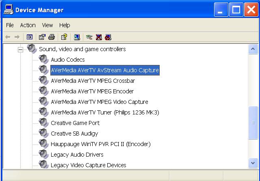
Task: Close the Device Manager window
Action: (x=251, y=10)
